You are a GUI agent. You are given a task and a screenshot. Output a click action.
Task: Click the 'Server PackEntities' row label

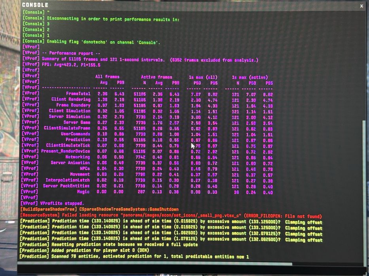click(66, 186)
